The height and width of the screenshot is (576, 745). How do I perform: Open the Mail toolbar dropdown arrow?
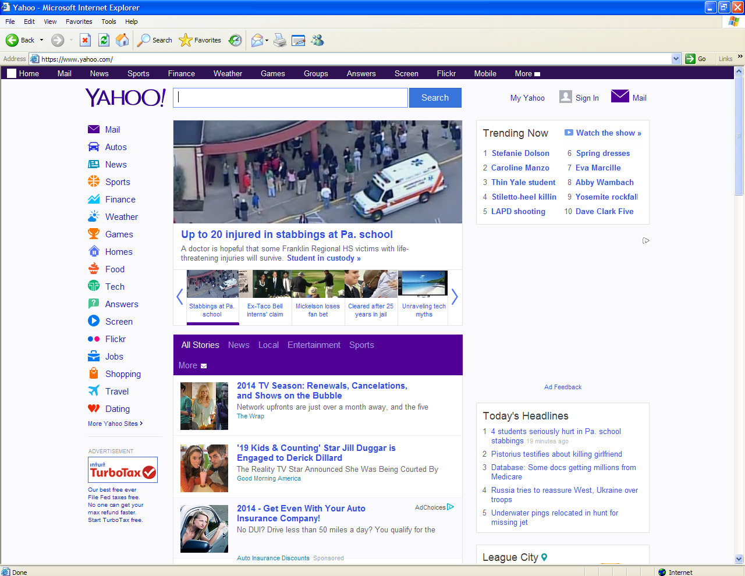point(267,40)
